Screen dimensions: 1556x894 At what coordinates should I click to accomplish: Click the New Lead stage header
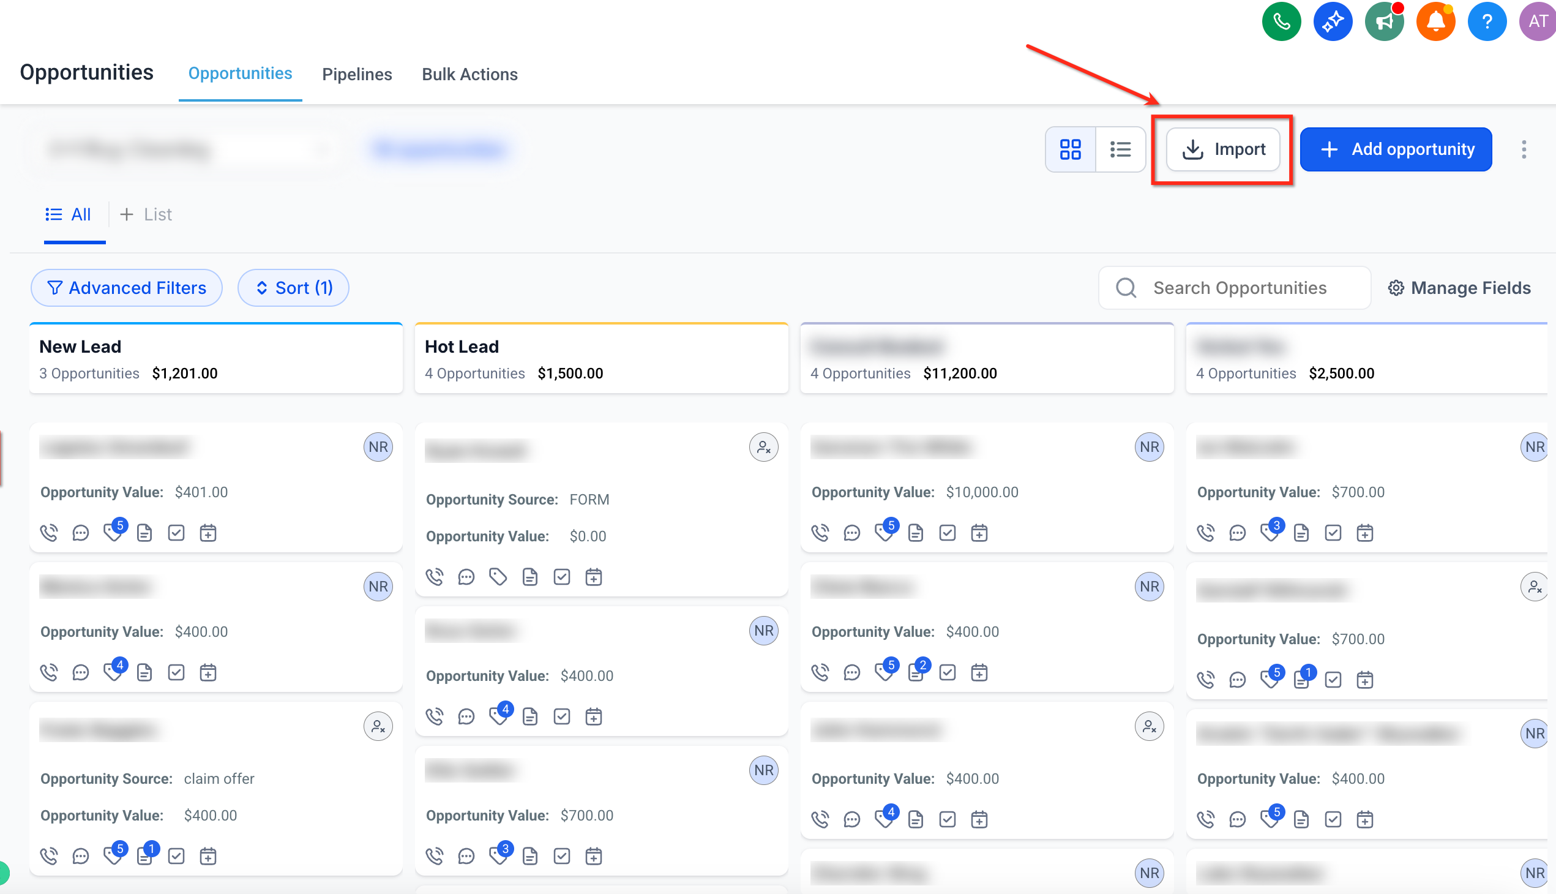point(216,359)
